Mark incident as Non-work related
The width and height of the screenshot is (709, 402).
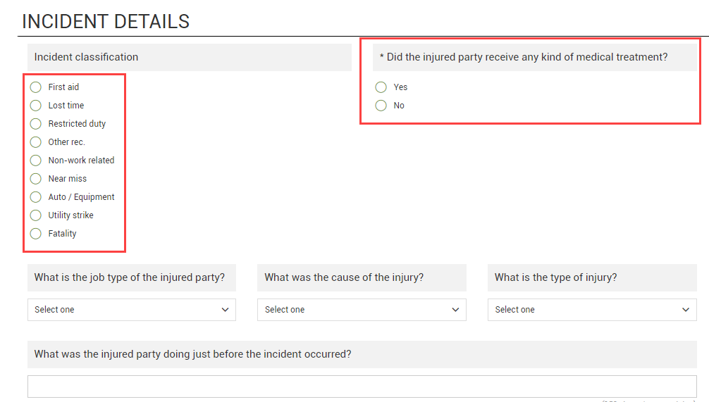36,161
